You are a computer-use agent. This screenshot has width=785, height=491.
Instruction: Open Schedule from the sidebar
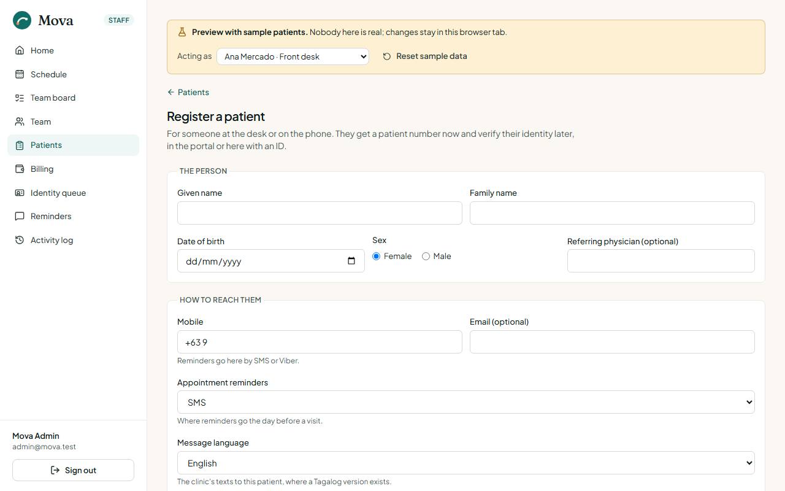pyautogui.click(x=73, y=74)
